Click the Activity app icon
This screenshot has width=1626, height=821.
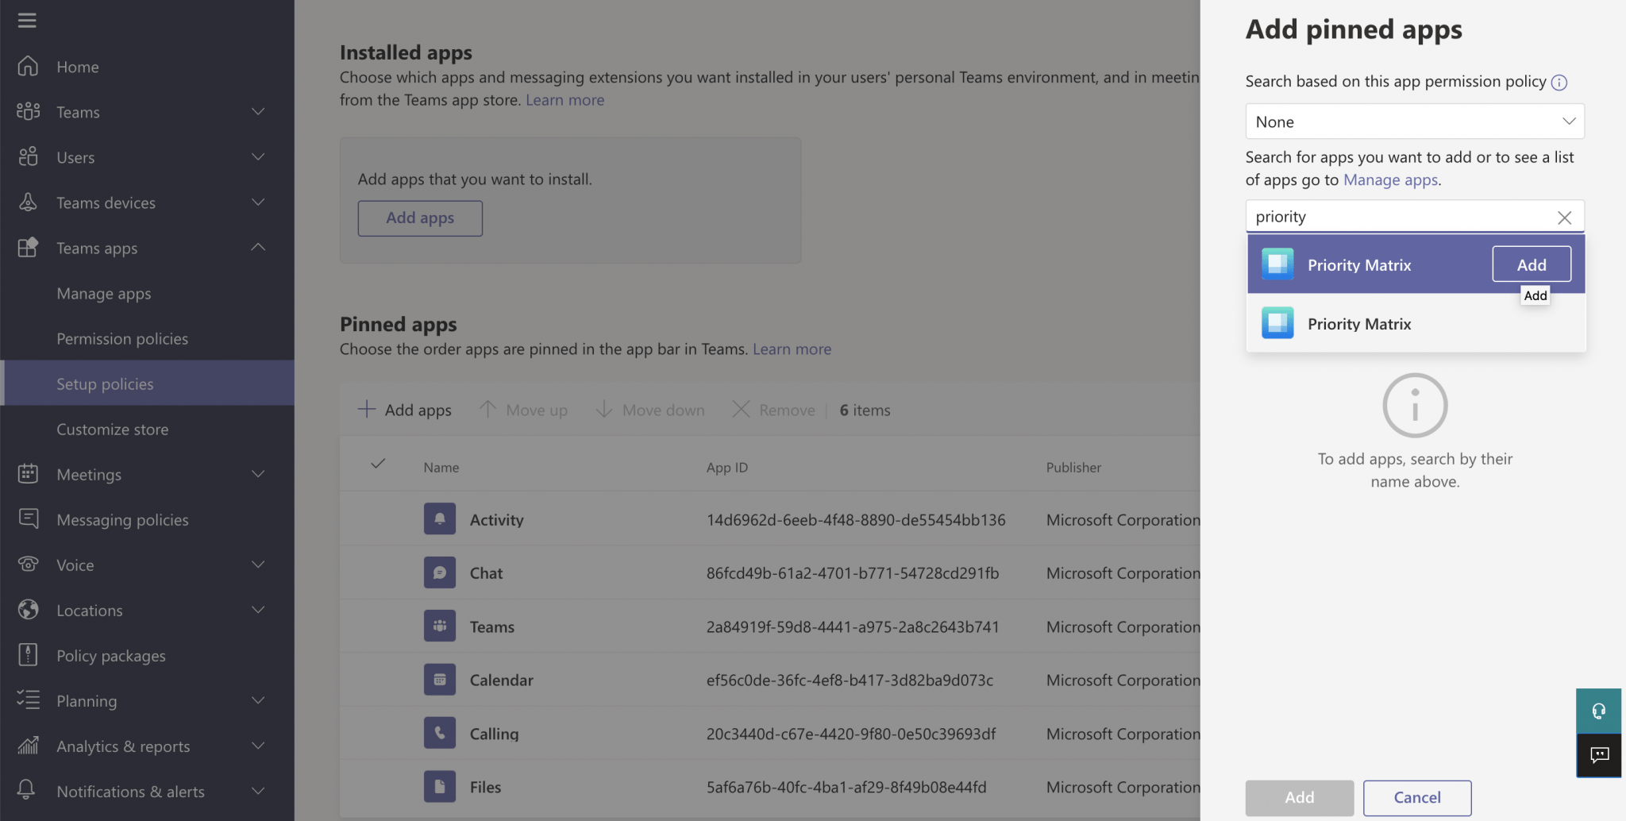coord(439,518)
